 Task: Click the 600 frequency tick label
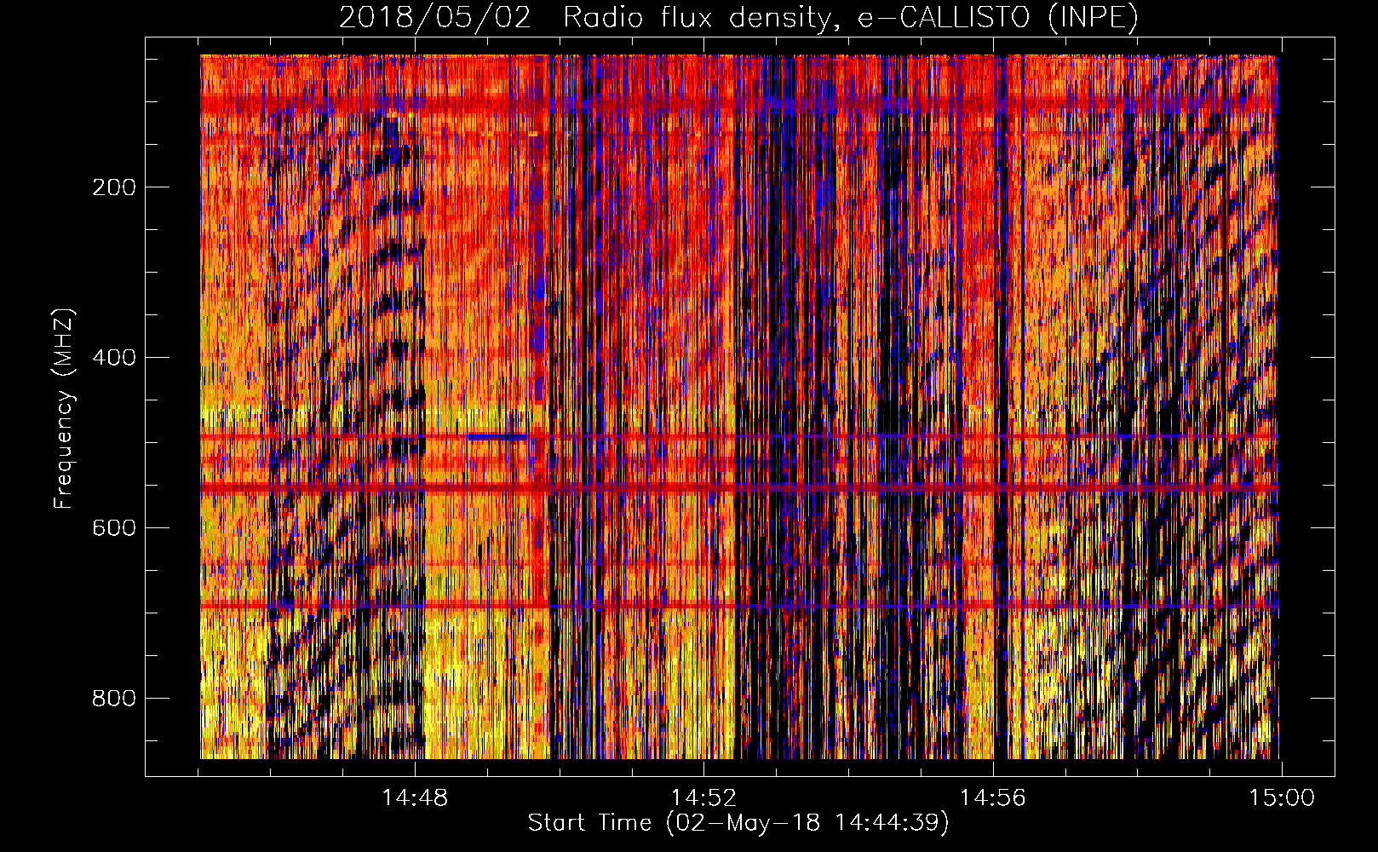(114, 528)
